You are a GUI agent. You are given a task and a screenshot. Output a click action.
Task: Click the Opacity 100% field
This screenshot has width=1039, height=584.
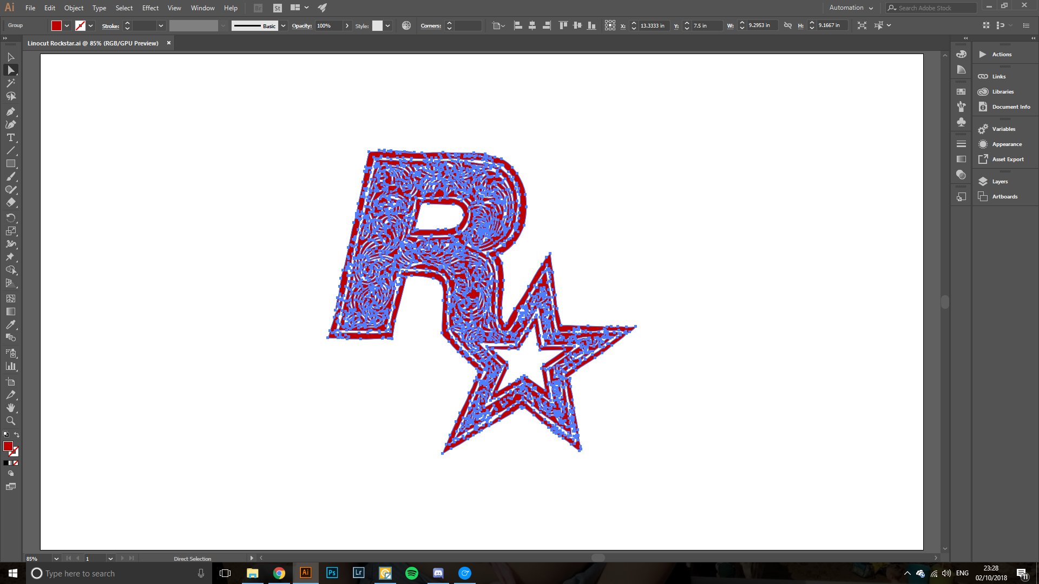(328, 25)
